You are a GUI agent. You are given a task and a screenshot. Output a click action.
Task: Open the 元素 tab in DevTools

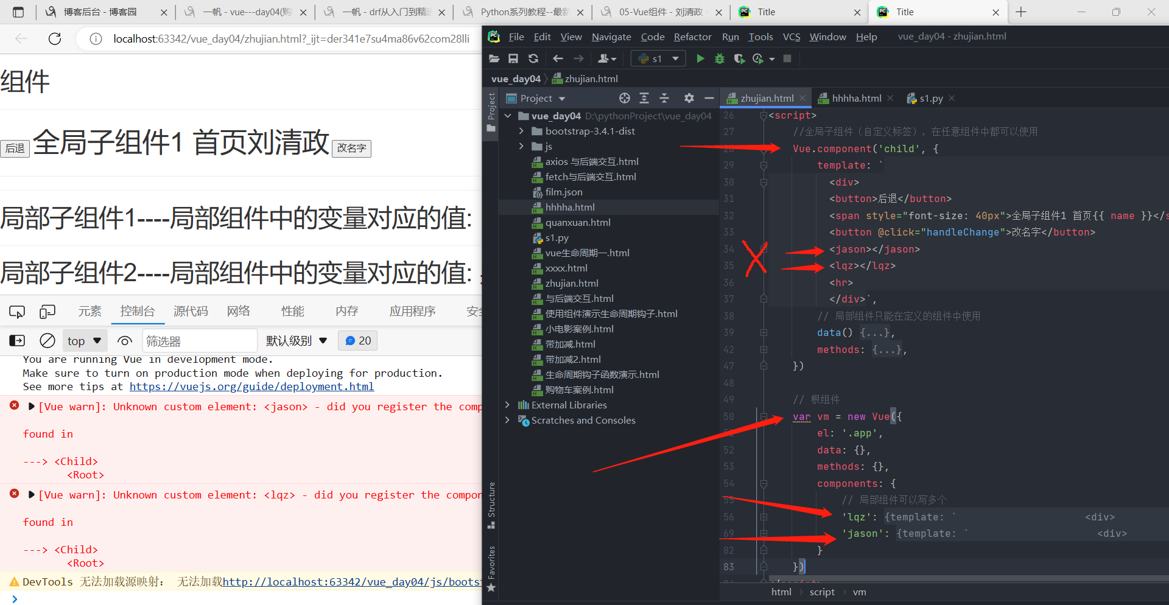[90, 312]
